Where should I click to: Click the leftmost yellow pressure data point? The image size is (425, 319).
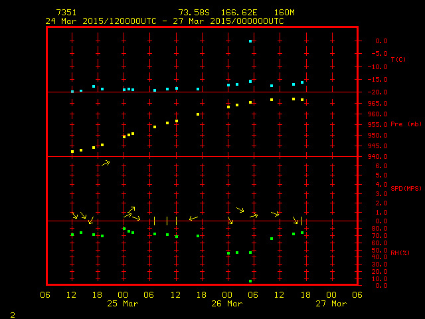(72, 152)
